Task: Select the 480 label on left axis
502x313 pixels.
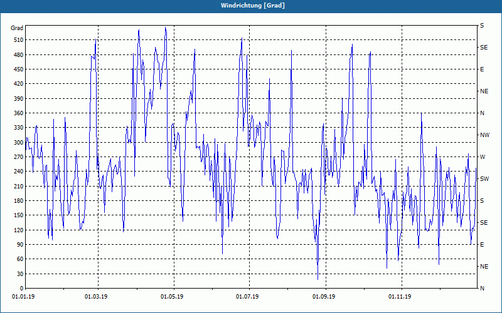Action: (18, 54)
